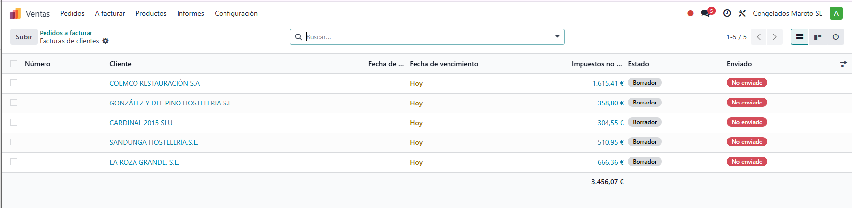The width and height of the screenshot is (852, 208).
Task: Open the debug tools wrench icon
Action: tap(742, 13)
